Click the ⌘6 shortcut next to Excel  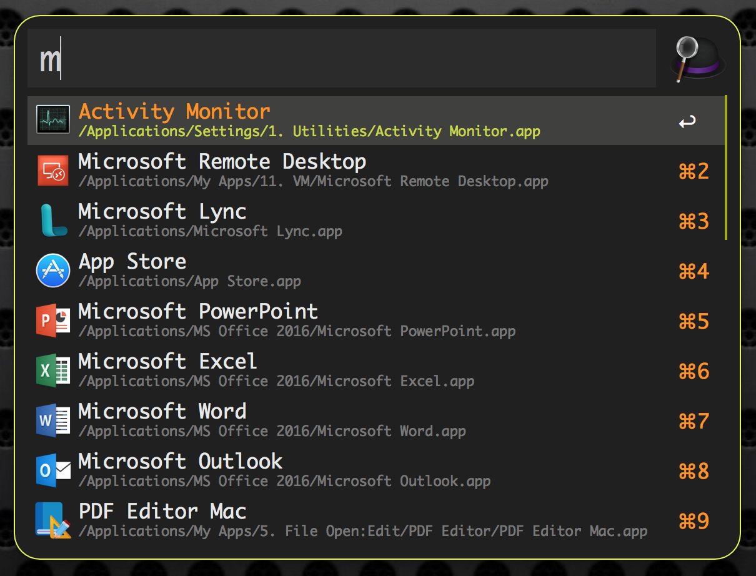pyautogui.click(x=694, y=371)
